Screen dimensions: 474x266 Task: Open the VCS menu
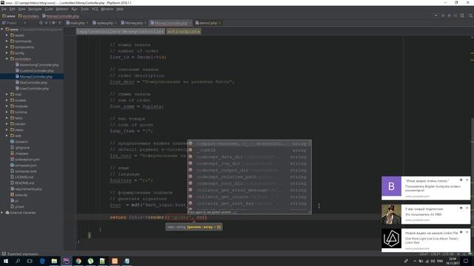tap(95, 9)
